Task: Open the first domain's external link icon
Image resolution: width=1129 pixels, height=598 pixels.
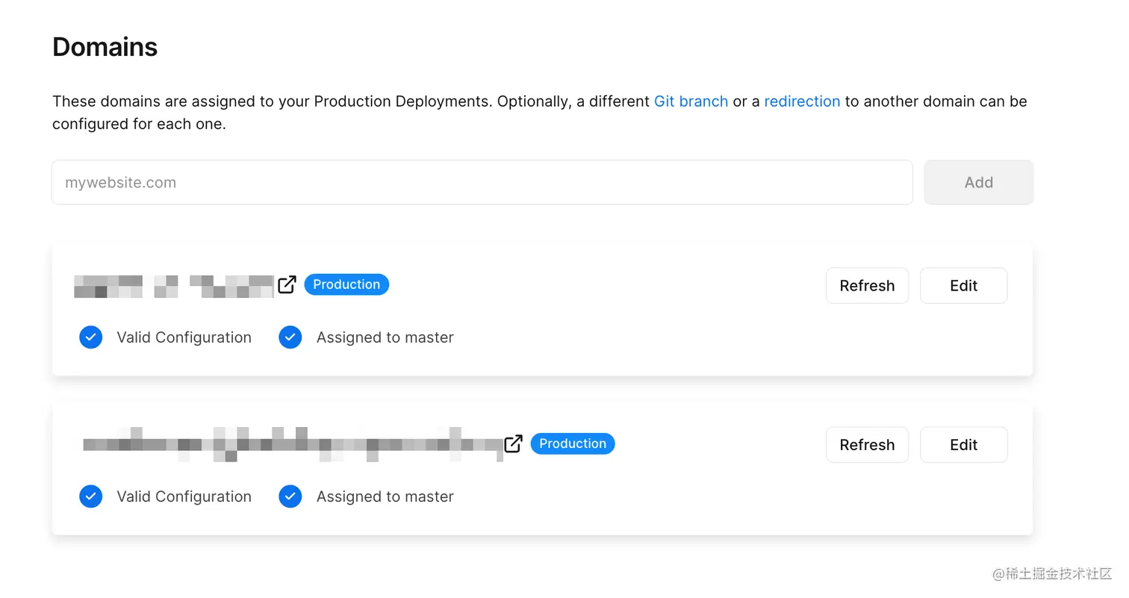Action: point(287,284)
